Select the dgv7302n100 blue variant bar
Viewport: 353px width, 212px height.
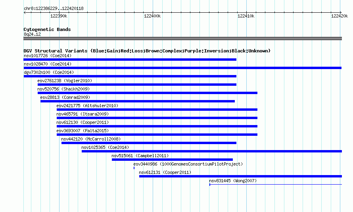pyautogui.click(x=130, y=76)
